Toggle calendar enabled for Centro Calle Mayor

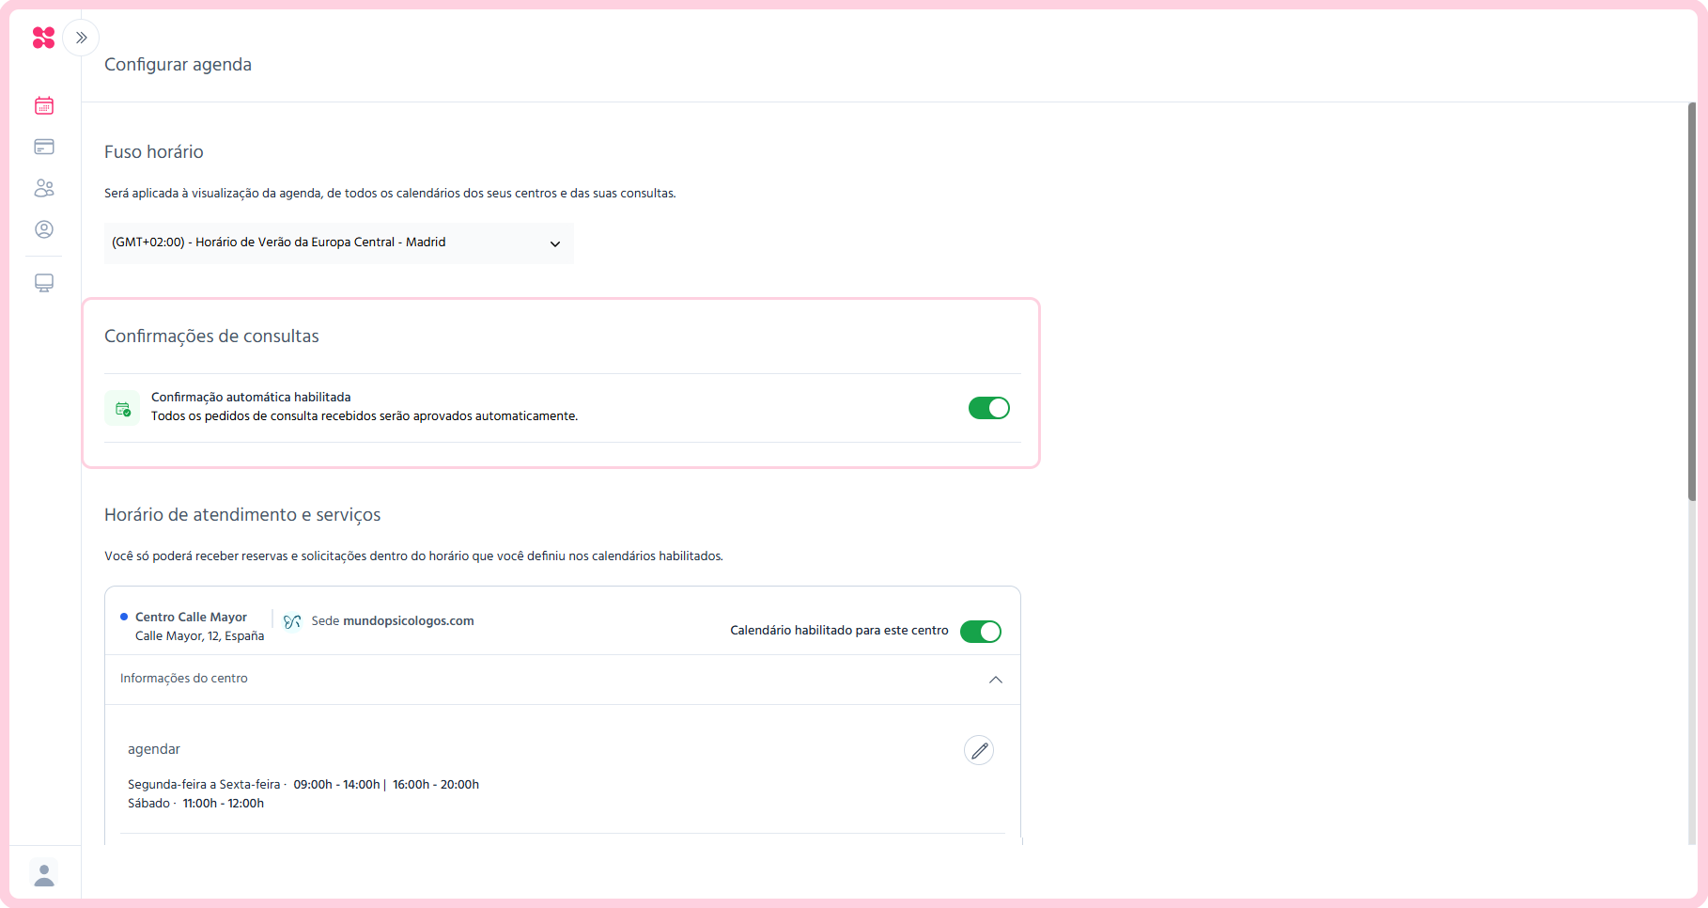coord(981,632)
